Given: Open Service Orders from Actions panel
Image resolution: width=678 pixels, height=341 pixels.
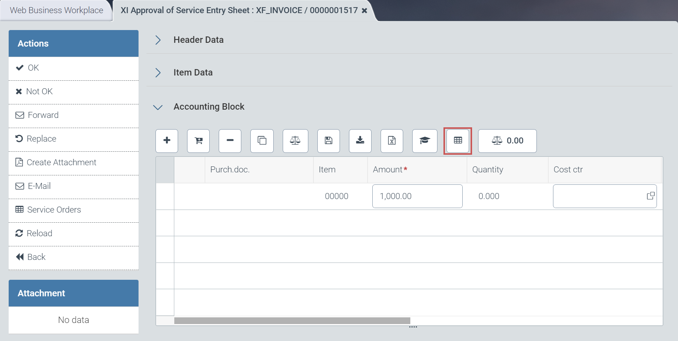Looking at the screenshot, I should (x=54, y=210).
